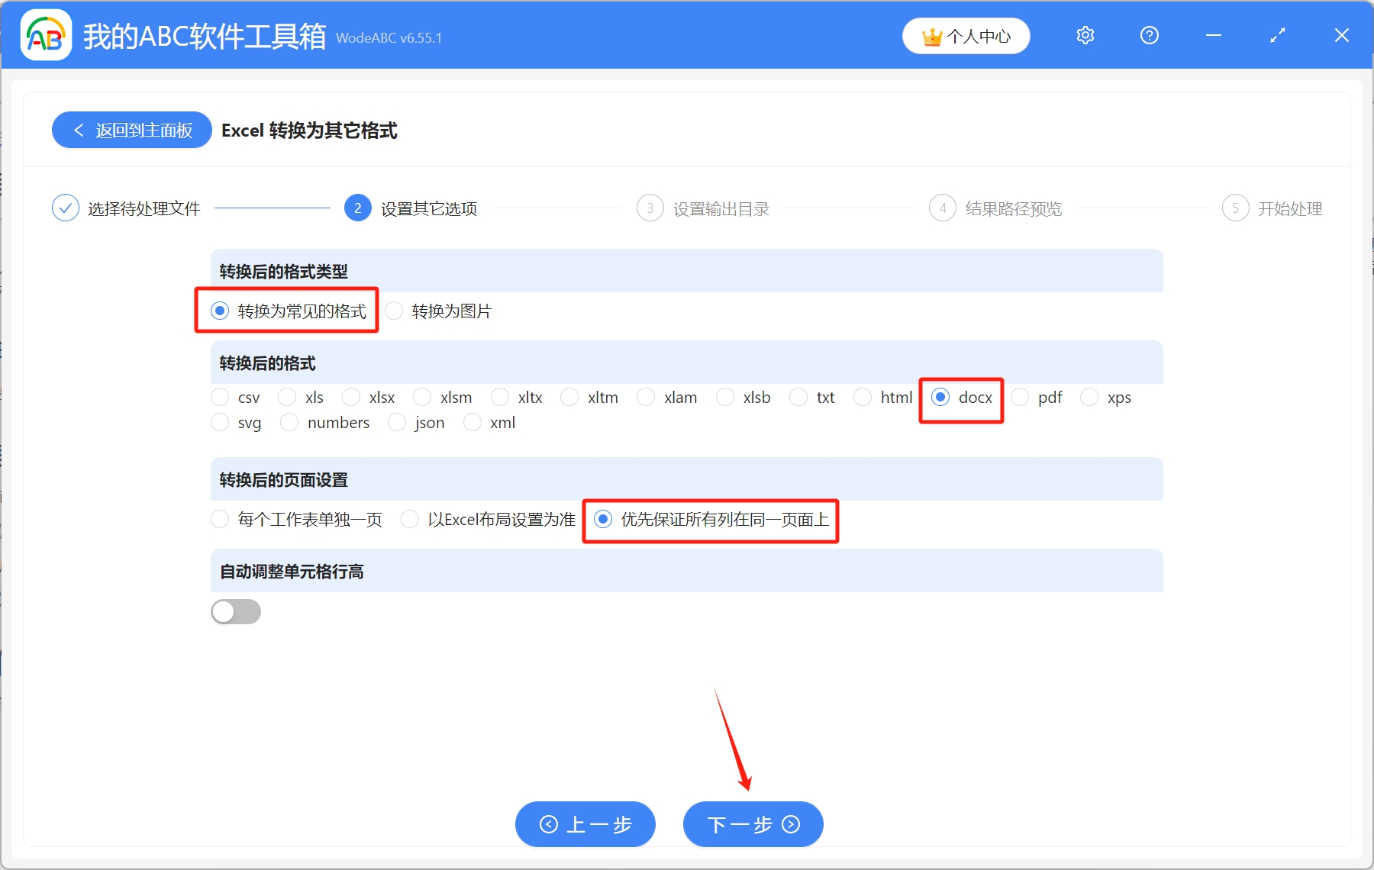The image size is (1374, 870).
Task: Select the xlsx format option
Action: tap(350, 397)
